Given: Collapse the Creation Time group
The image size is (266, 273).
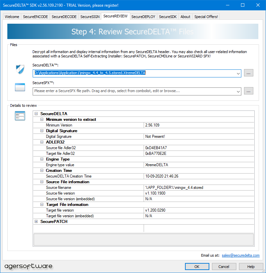Looking at the screenshot, I should click(42, 171).
